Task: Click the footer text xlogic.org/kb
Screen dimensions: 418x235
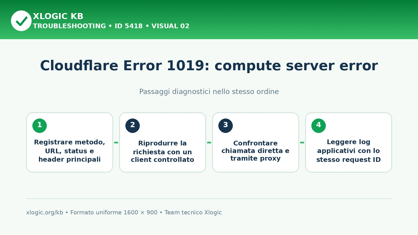Action: 45,213
